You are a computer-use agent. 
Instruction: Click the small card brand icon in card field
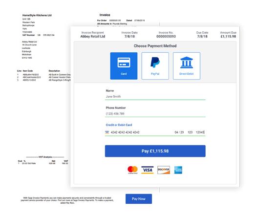[107, 132]
